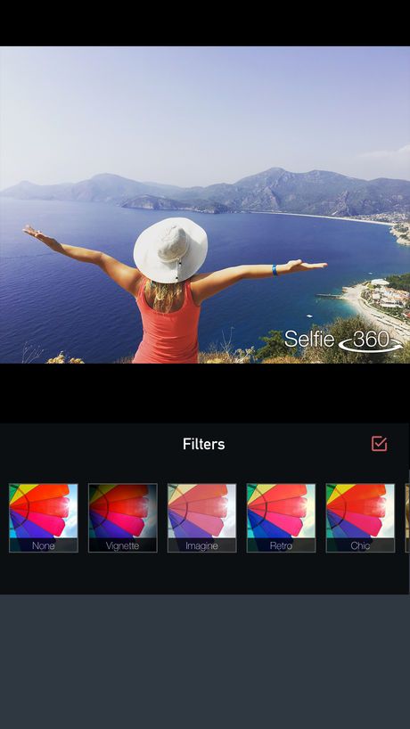Apply the Imagine filter

[x=201, y=518]
